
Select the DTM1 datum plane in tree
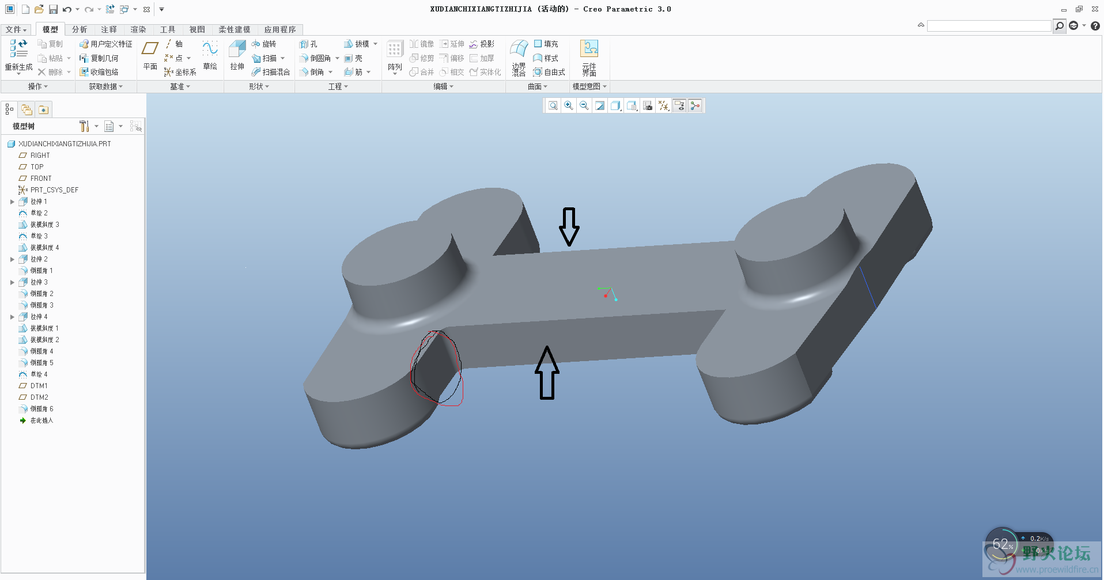tap(33, 386)
